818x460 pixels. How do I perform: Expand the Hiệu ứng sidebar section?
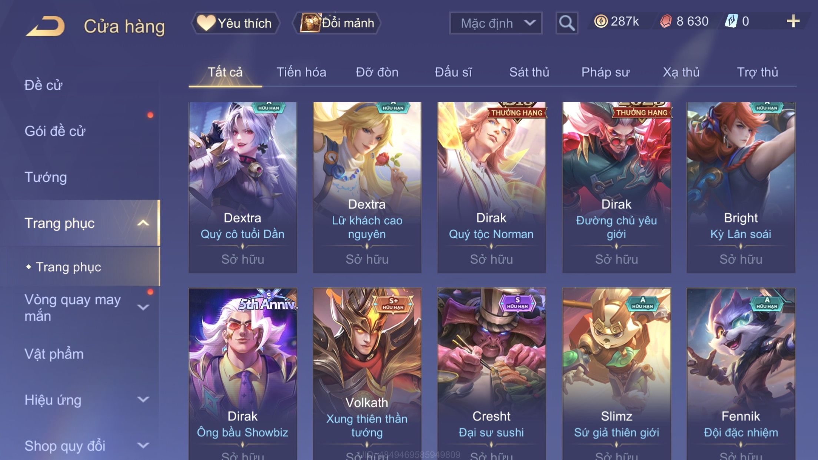(143, 400)
